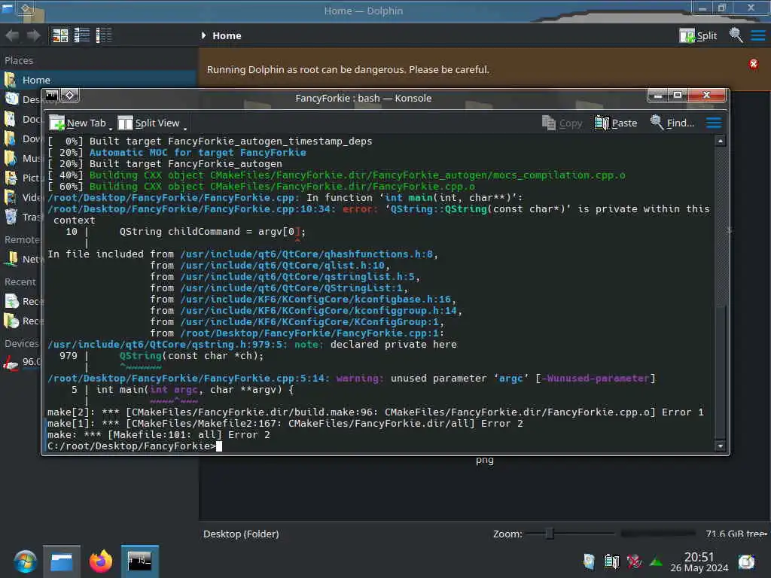Viewport: 771px width, 578px height.
Task: Click Dolphin title bar window menu icon
Action: point(7,8)
